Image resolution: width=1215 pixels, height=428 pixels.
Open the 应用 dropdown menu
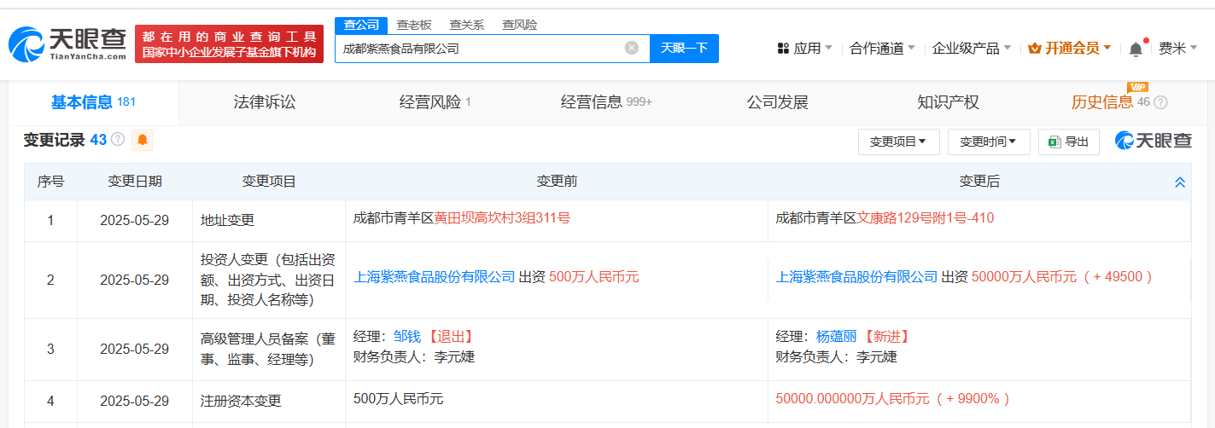point(805,49)
